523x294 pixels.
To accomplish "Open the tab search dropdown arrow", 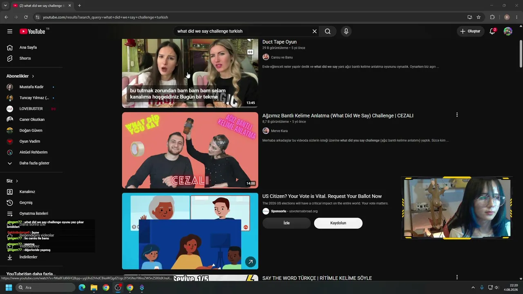I will point(5,6).
